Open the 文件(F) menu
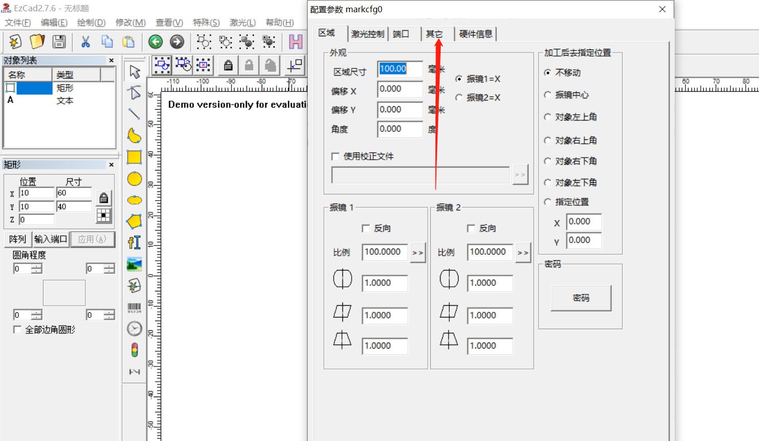 [18, 22]
